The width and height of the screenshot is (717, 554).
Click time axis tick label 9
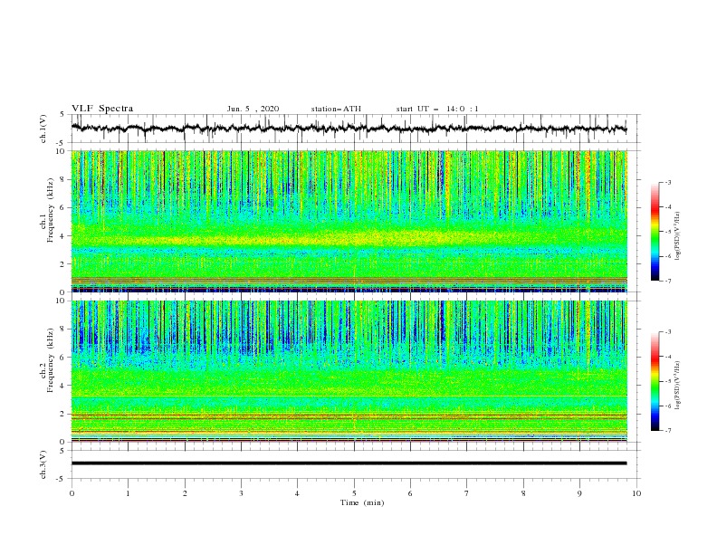click(579, 493)
